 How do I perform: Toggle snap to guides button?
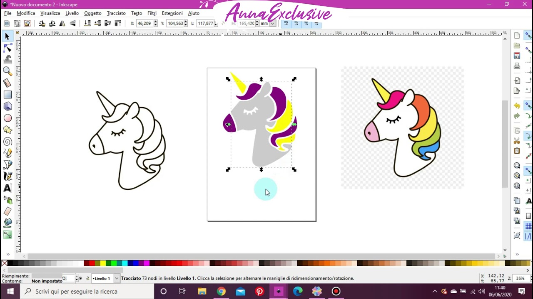[x=528, y=236]
